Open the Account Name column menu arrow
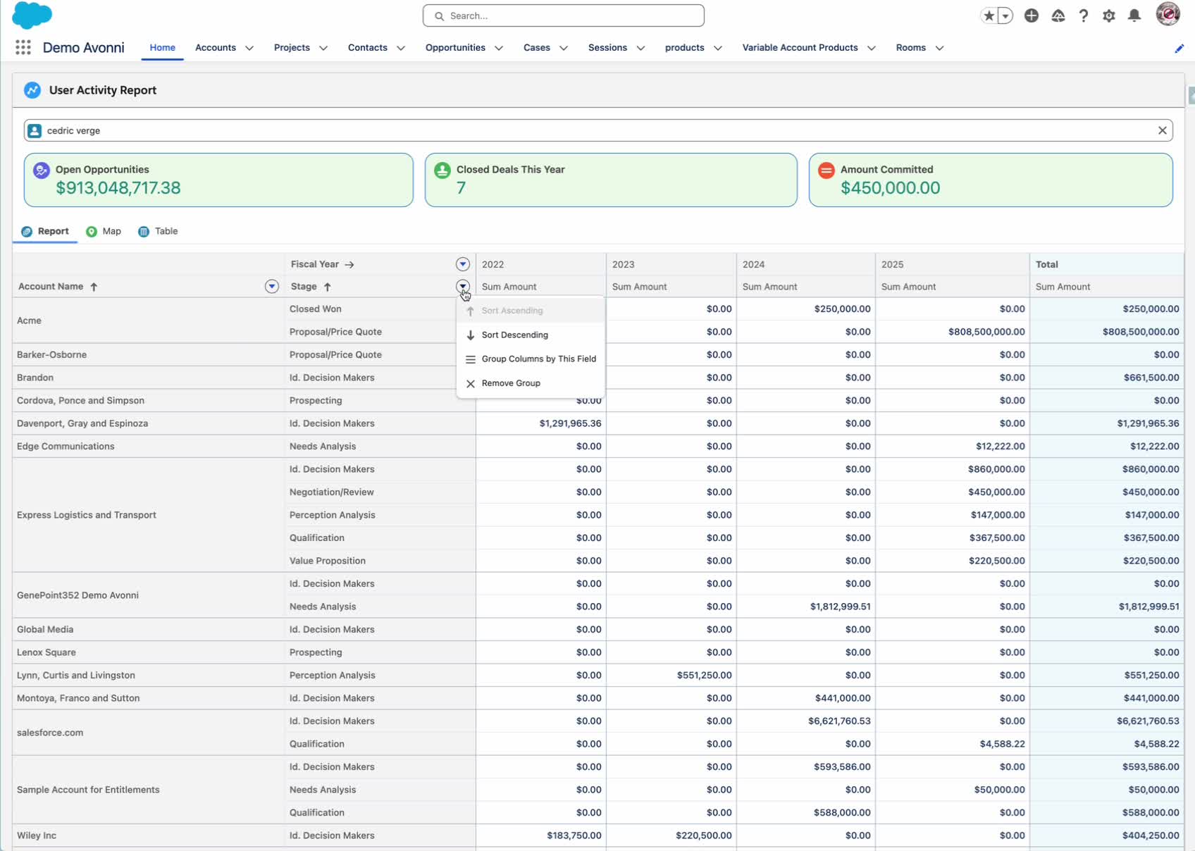The width and height of the screenshot is (1195, 851). (272, 286)
